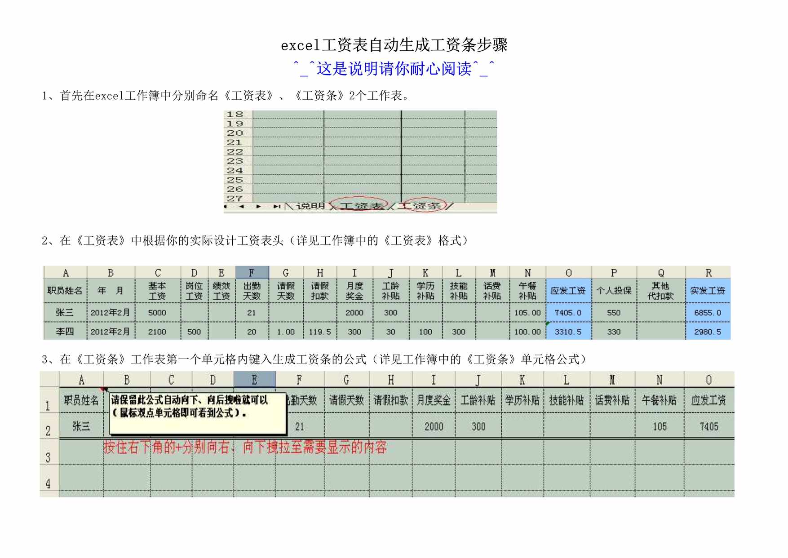Select column header Q above 其他代扣款
The height and width of the screenshot is (558, 788).
tap(661, 273)
